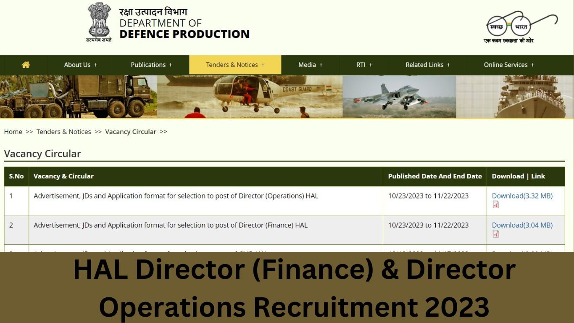Expand the Publications menu

[151, 65]
